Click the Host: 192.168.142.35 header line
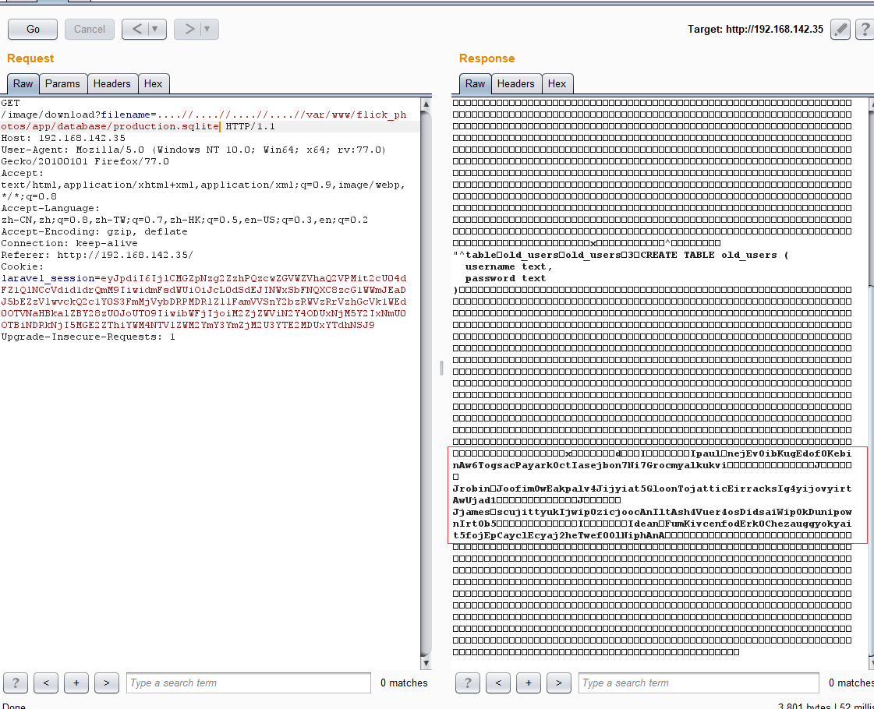 63,138
